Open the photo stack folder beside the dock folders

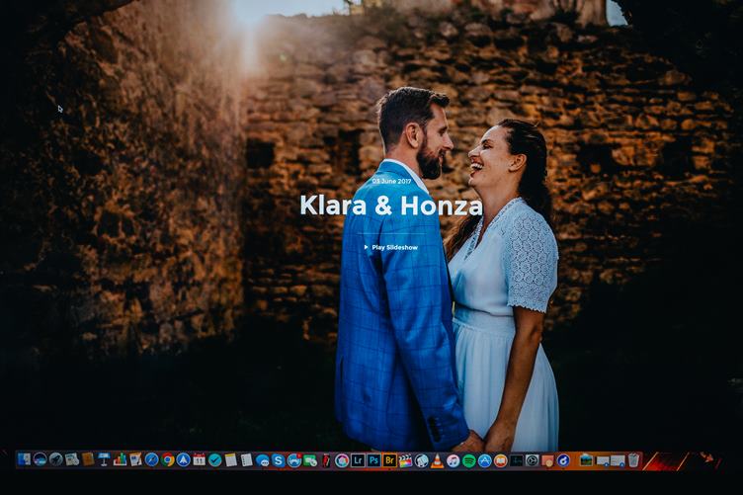[586, 460]
